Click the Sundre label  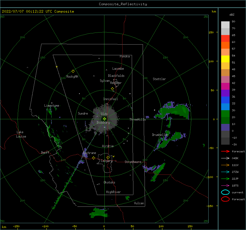pos(83,113)
